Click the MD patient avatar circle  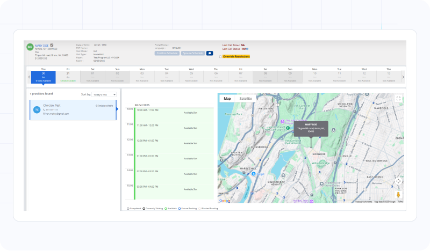tap(30, 47)
